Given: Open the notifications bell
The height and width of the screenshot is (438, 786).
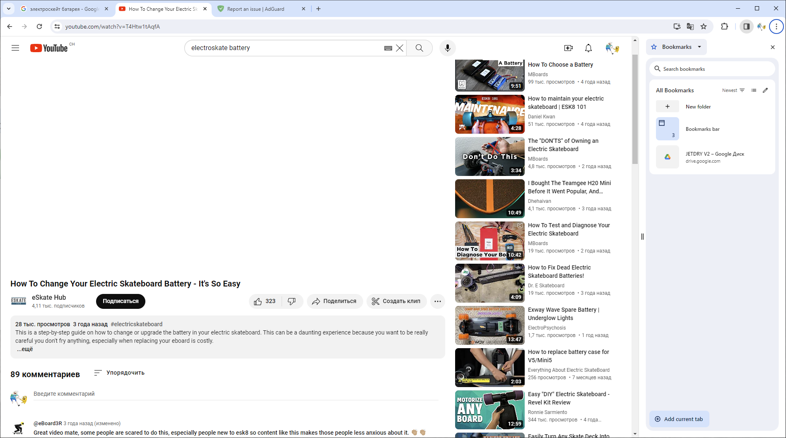Looking at the screenshot, I should (x=588, y=48).
